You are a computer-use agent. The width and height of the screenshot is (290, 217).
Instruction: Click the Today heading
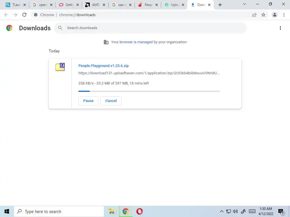pos(54,51)
